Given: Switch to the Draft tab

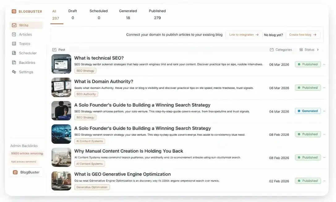Looking at the screenshot, I should (x=73, y=14).
